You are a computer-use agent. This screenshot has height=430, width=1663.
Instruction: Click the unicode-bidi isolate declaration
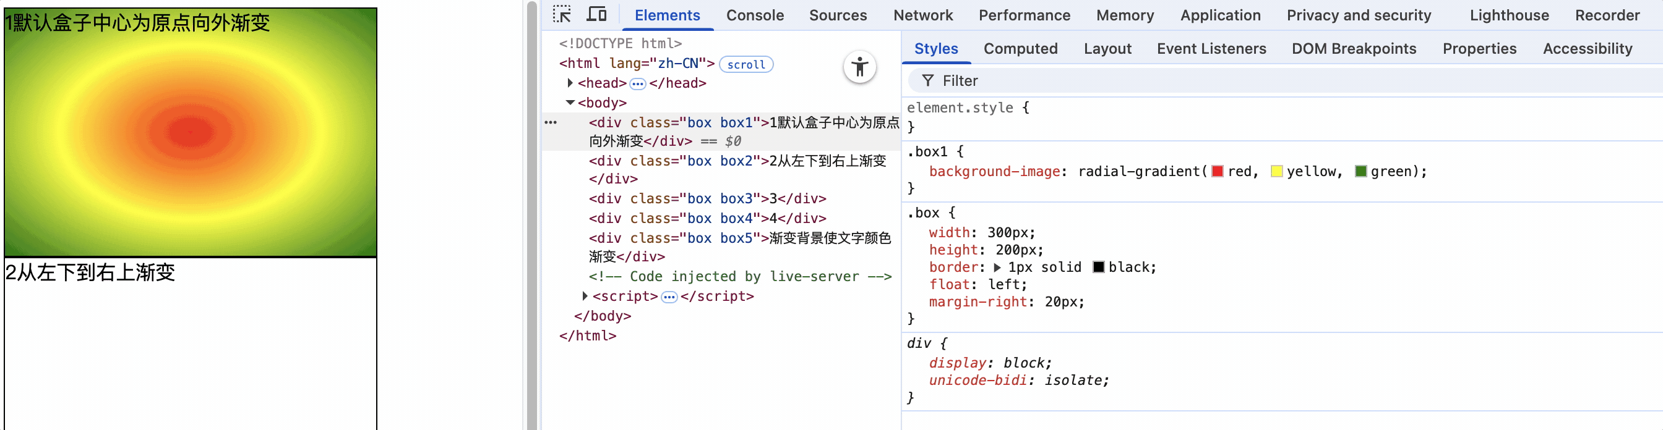click(x=1018, y=381)
